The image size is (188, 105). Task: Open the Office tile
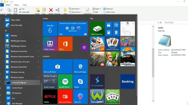pyautogui.click(x=65, y=44)
